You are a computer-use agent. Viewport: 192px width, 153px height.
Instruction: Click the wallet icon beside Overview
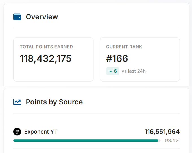tap(17, 17)
